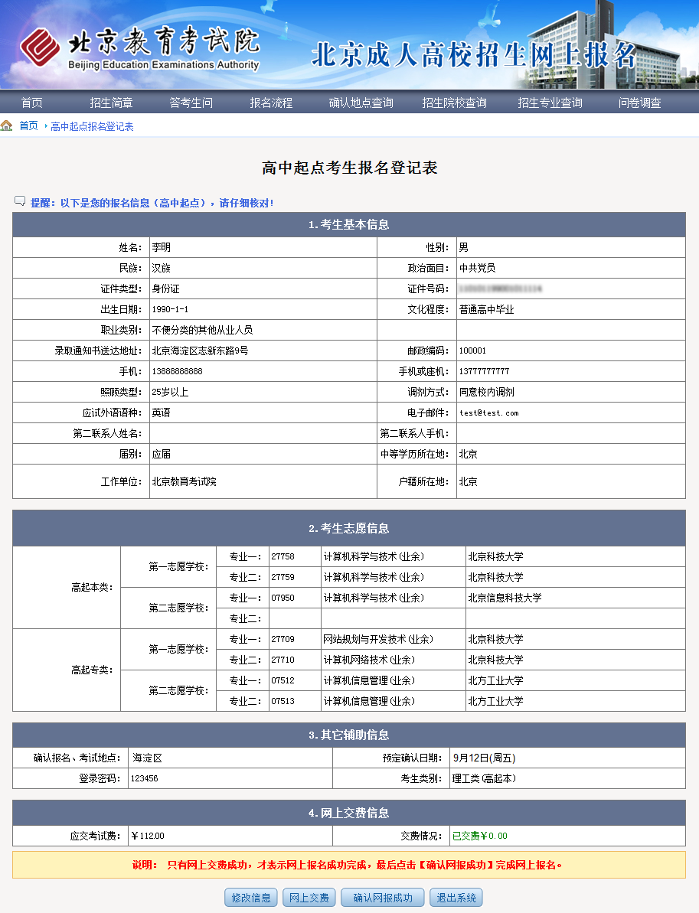Screen dimensions: 699x913
Task: Select the ID type value 身份证
Action: [165, 289]
